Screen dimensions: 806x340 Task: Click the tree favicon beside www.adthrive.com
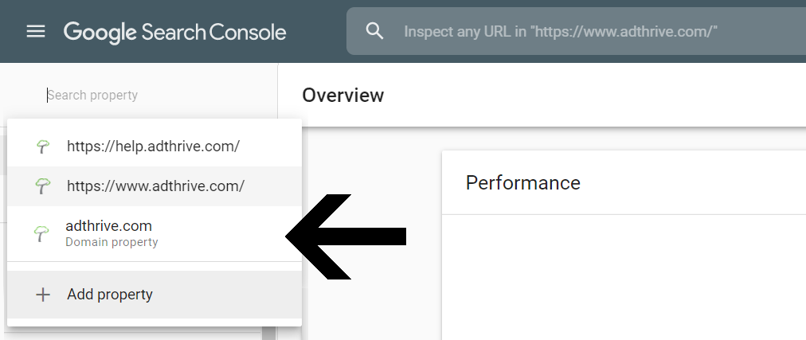[x=42, y=186]
